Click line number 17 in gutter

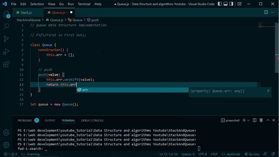pyautogui.click(x=21, y=104)
